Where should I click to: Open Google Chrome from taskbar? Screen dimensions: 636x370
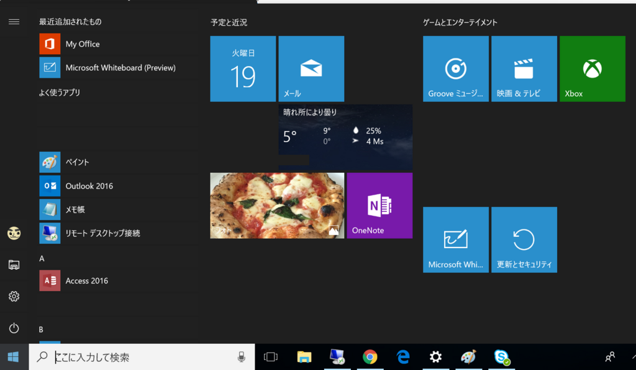(x=370, y=357)
